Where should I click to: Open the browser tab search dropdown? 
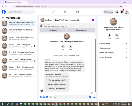(x=2, y=2)
